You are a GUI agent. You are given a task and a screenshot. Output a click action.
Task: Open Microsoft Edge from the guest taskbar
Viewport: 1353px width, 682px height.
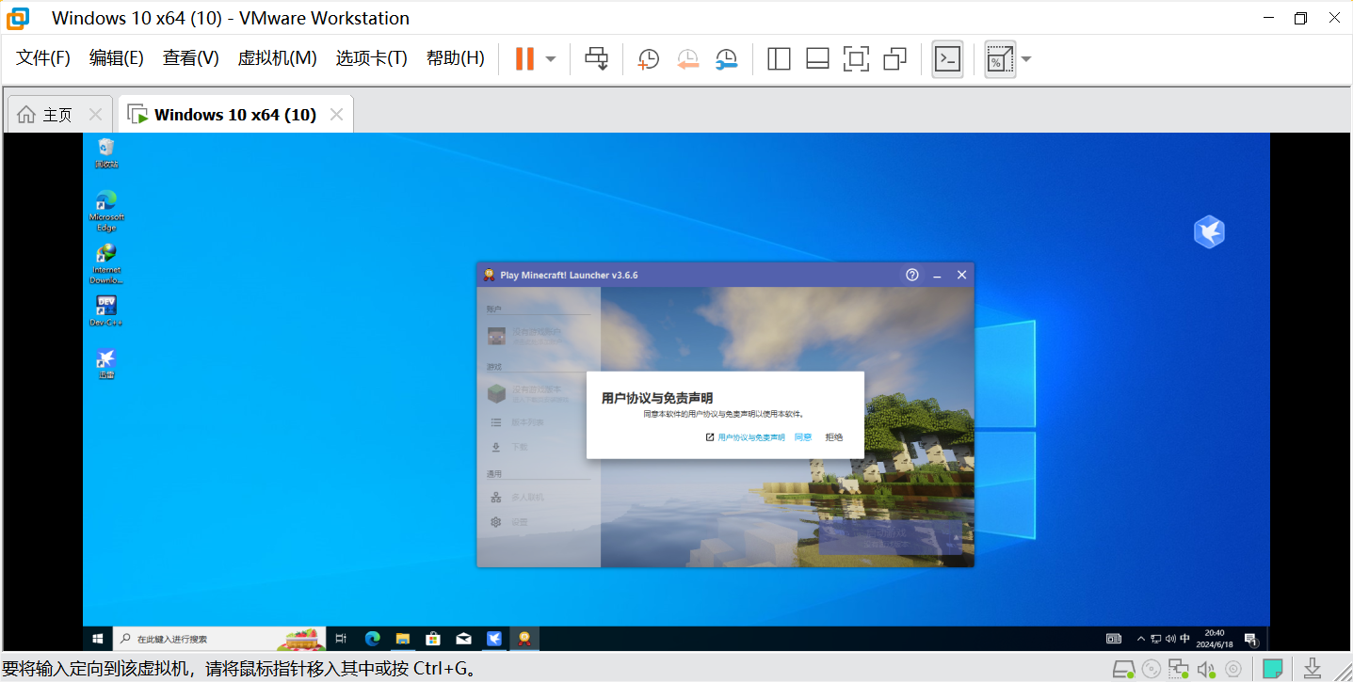(x=372, y=639)
